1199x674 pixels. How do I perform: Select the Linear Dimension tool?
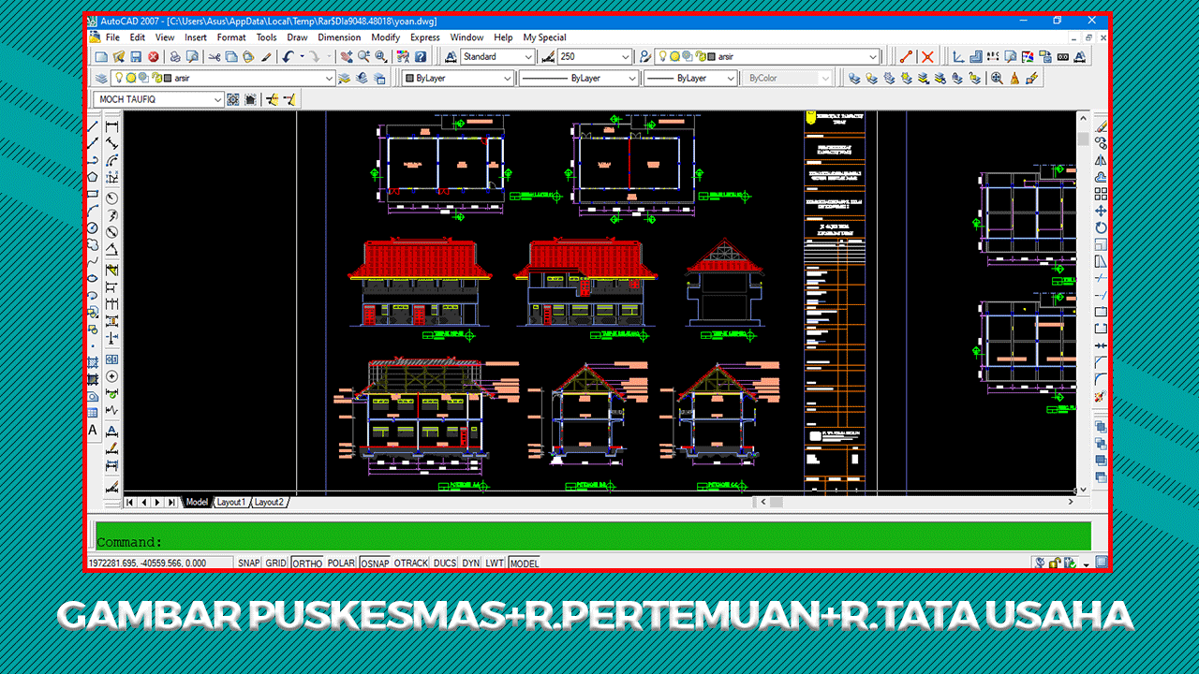click(111, 126)
